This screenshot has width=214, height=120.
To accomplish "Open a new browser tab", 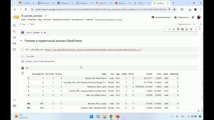I will [173, 3].
